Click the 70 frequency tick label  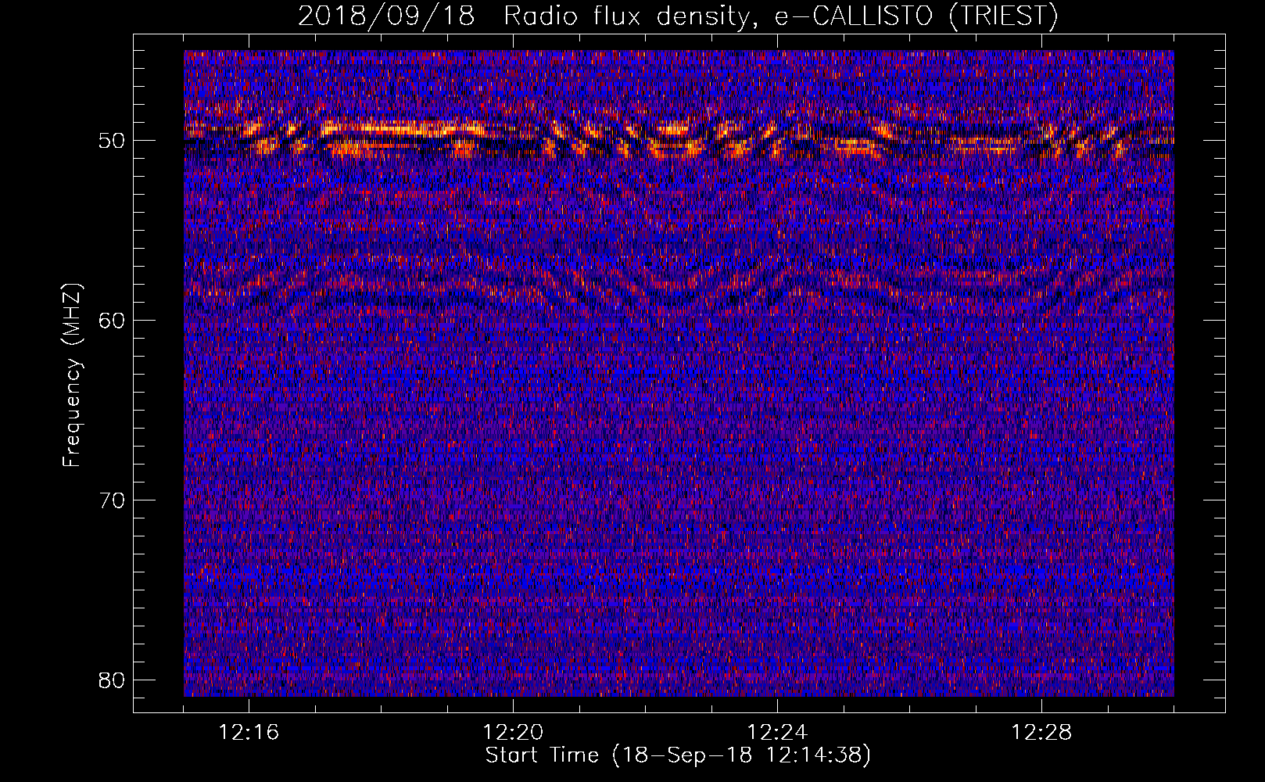click(112, 500)
